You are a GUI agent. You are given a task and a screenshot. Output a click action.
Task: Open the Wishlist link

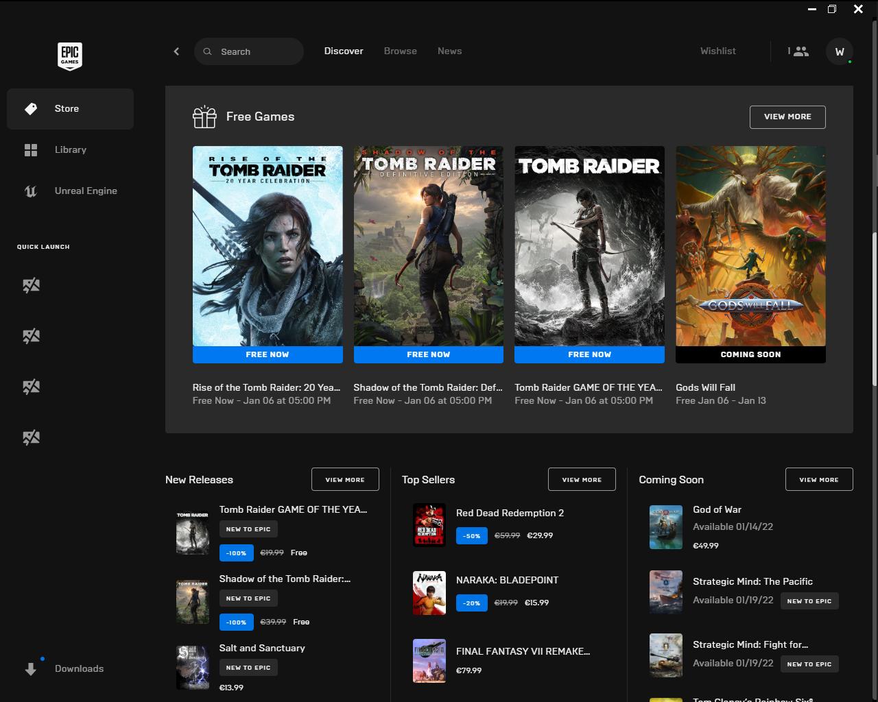coord(717,51)
